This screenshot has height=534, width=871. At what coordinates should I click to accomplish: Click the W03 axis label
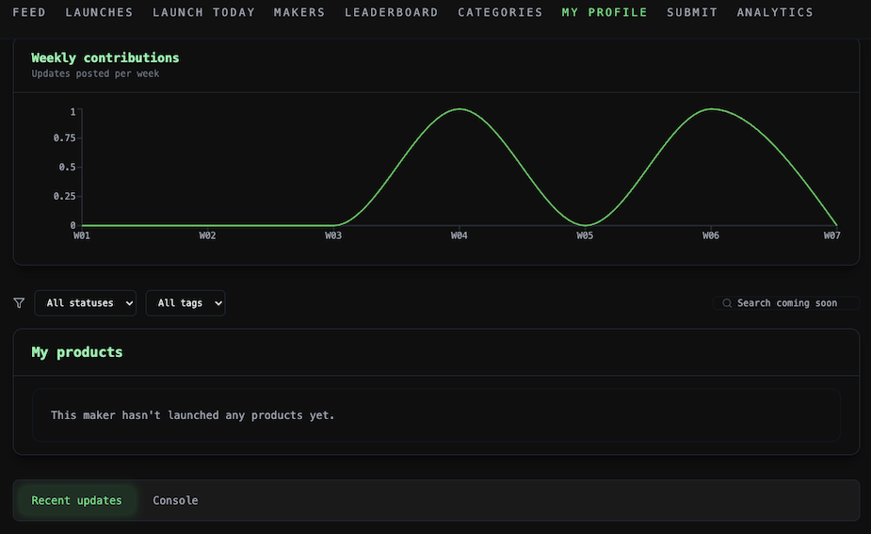(x=333, y=235)
